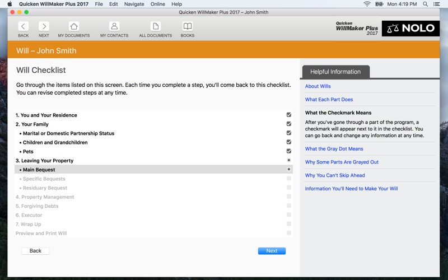Expand 'What the Gray Dot Means' topic
Viewport: 448px width, 280px height.
pyautogui.click(x=334, y=149)
